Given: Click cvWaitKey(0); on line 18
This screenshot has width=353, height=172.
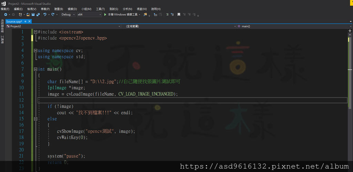Looking at the screenshot, I should [72, 137].
